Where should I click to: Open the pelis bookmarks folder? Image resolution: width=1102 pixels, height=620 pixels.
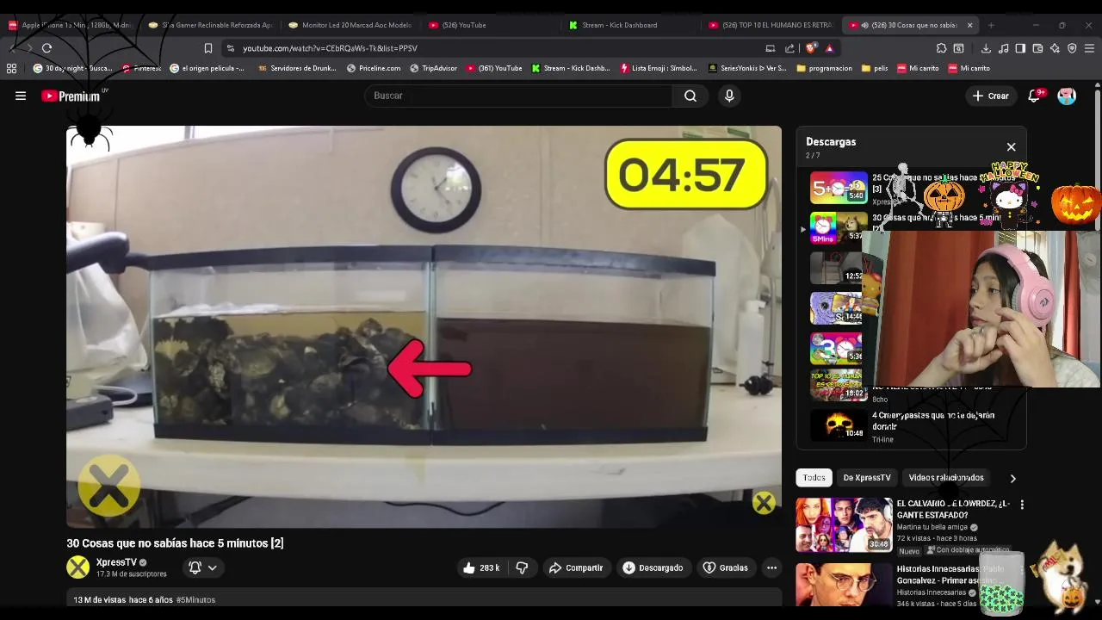pyautogui.click(x=874, y=68)
